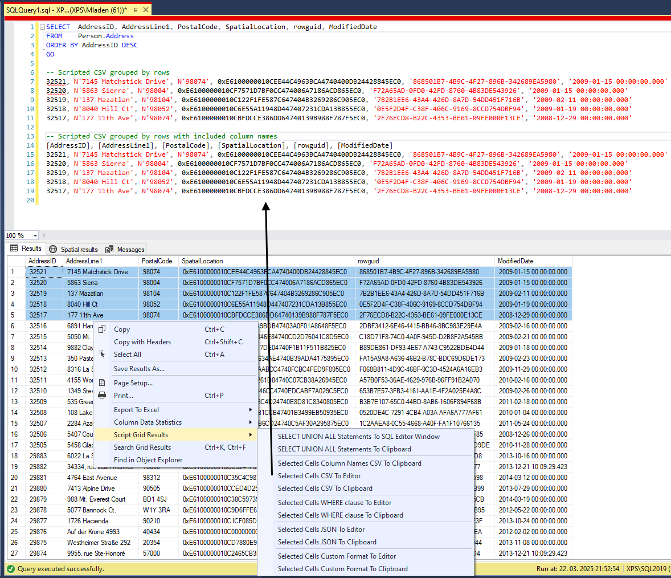Screen dimensions: 671x578
Task: Click the AddressLine1 cell '137 Mazatlan'
Action: click(x=101, y=294)
